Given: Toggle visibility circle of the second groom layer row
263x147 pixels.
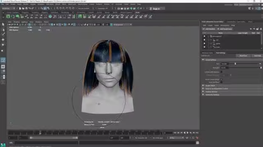Looking at the screenshot, I should click(204, 40).
